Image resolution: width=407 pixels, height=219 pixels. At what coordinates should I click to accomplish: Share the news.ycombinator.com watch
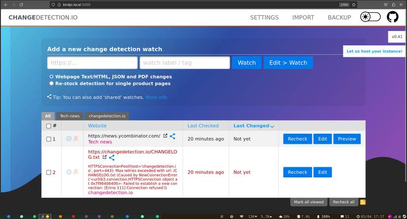point(172,136)
